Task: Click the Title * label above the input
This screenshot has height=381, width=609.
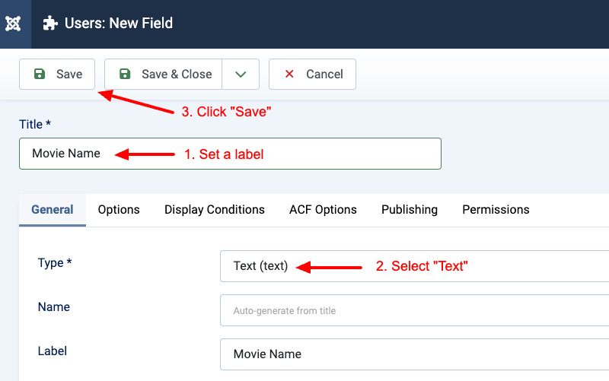Action: [x=35, y=124]
